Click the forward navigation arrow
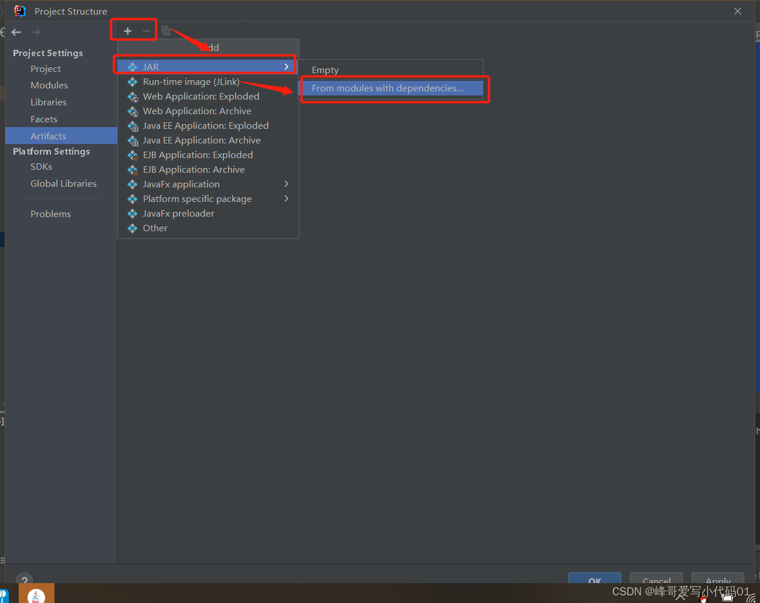Image resolution: width=760 pixels, height=603 pixels. point(35,32)
